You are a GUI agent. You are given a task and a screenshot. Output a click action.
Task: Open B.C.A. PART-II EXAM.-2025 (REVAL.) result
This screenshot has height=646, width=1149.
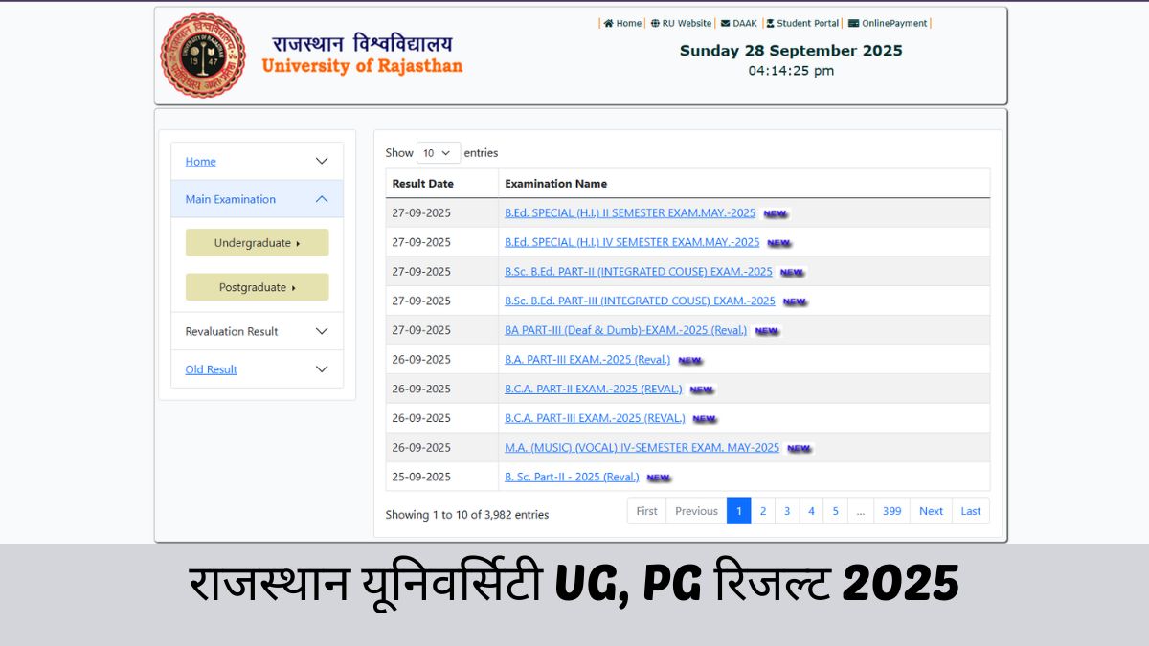(594, 389)
